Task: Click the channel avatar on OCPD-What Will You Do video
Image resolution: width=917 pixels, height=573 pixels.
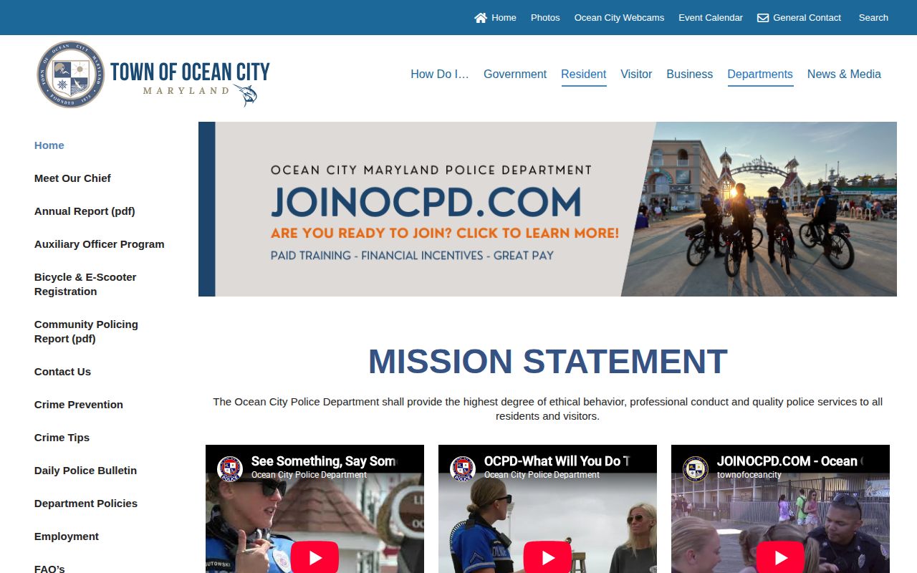Action: point(463,468)
